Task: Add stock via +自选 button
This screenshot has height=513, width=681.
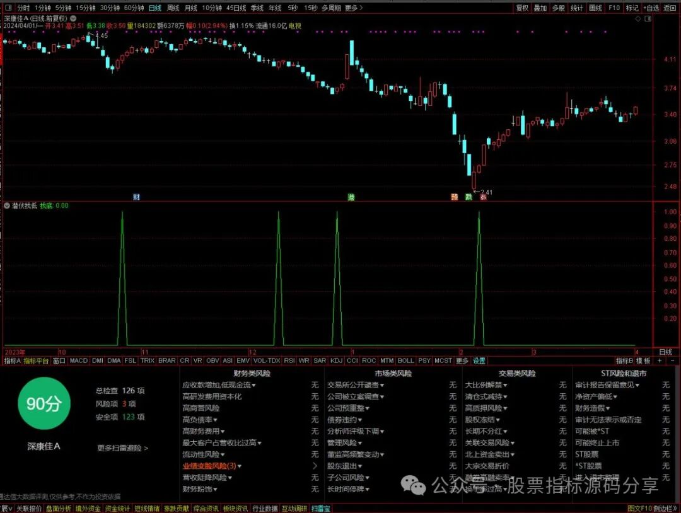Action: [x=651, y=8]
